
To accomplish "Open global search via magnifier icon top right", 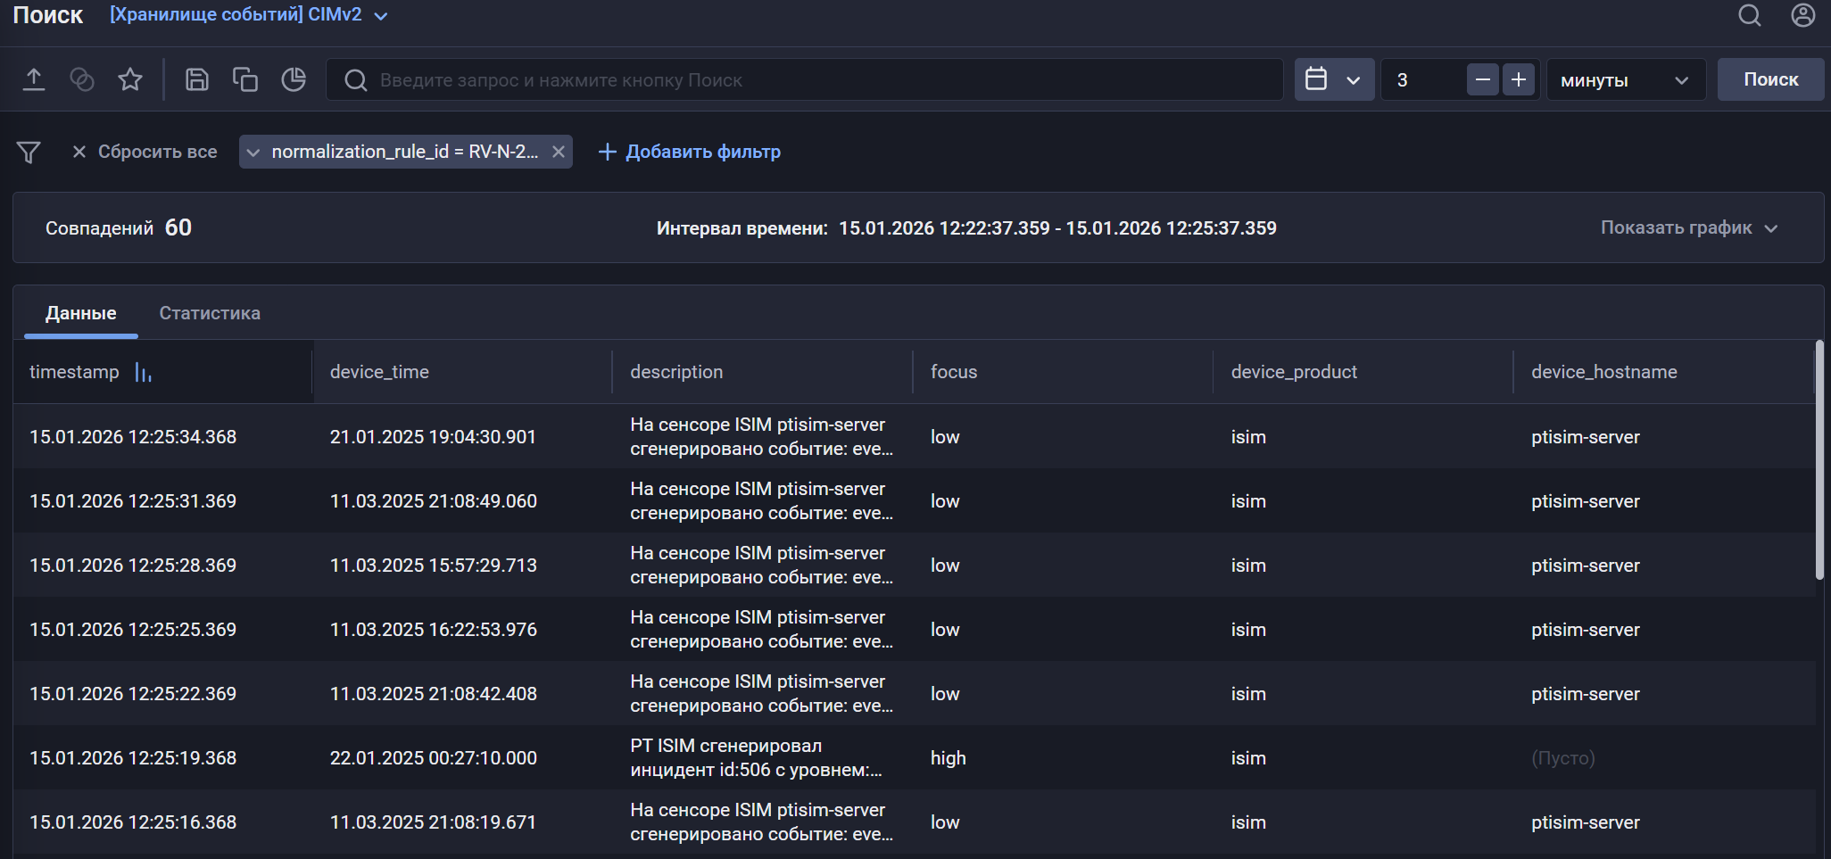I will [1748, 15].
